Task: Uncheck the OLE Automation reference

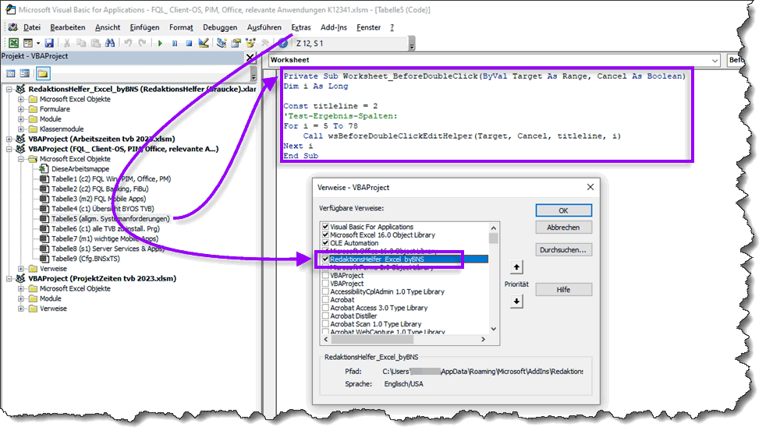Action: (326, 243)
